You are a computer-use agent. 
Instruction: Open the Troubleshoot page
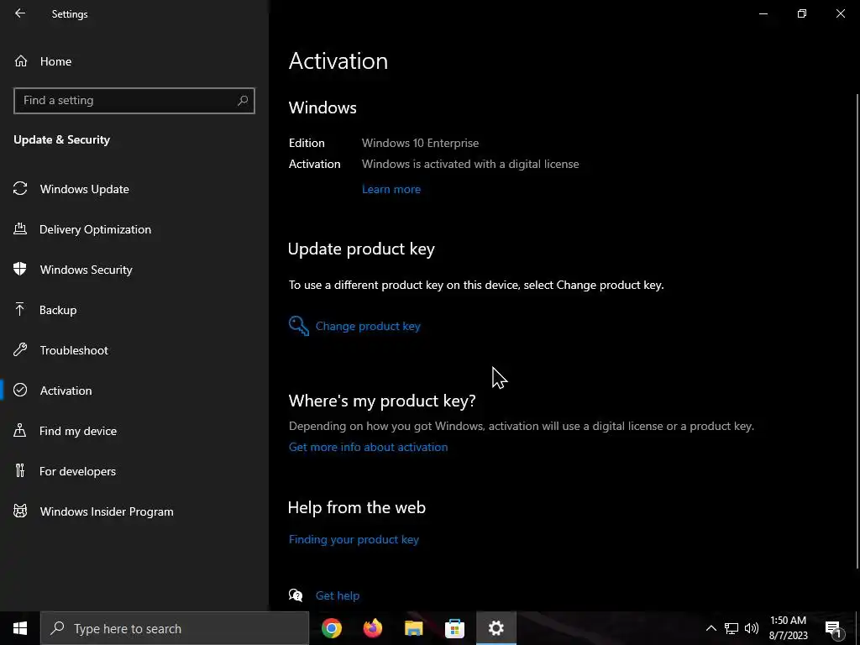pos(134,350)
